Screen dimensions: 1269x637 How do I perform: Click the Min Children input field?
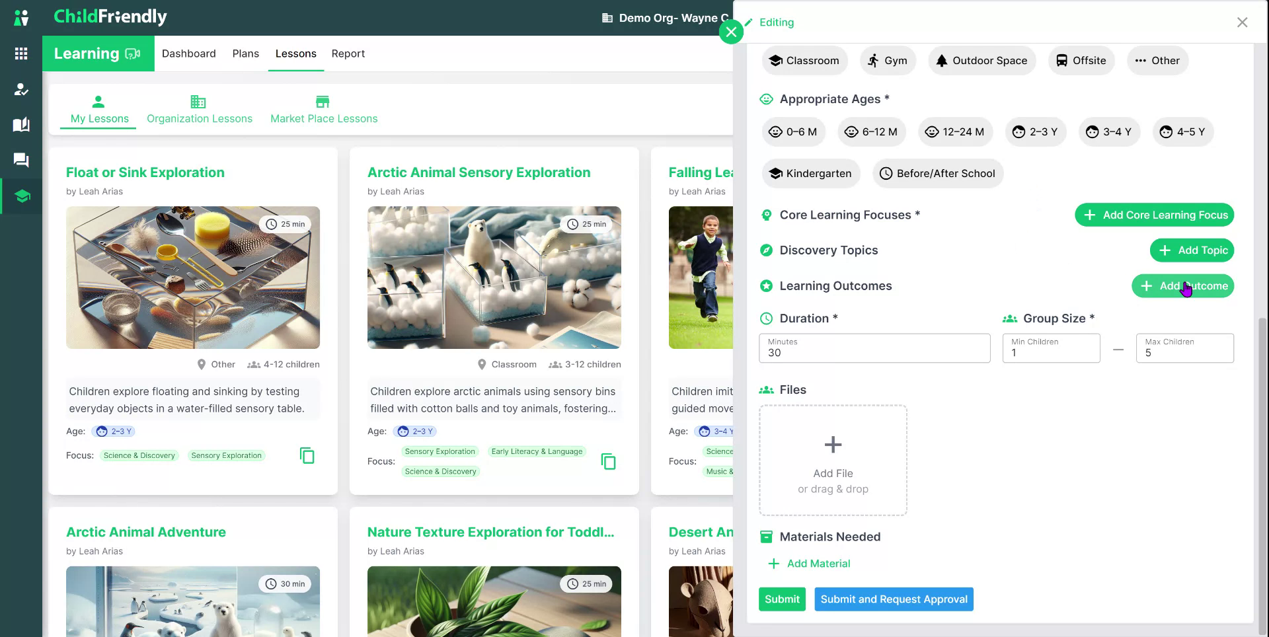[x=1051, y=348]
